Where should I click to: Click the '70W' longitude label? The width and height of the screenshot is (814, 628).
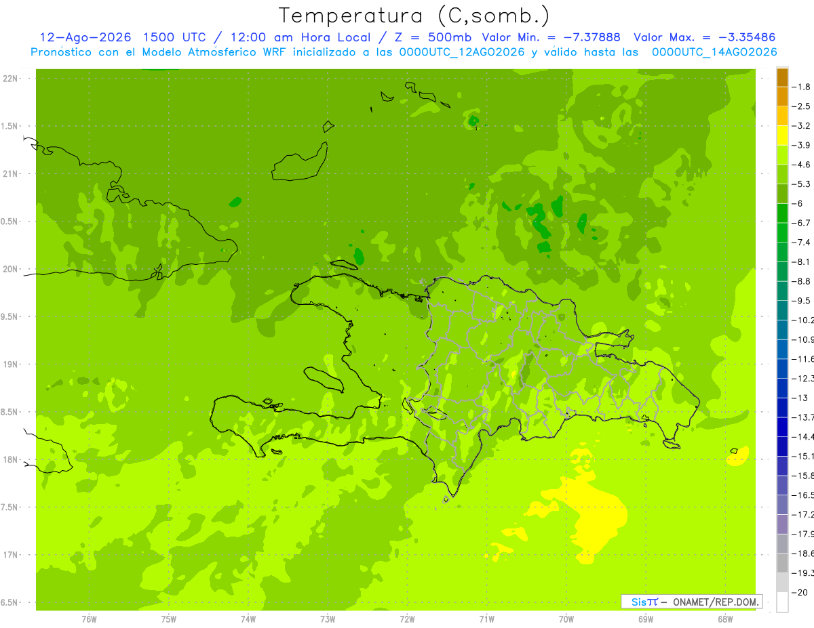tap(566, 619)
